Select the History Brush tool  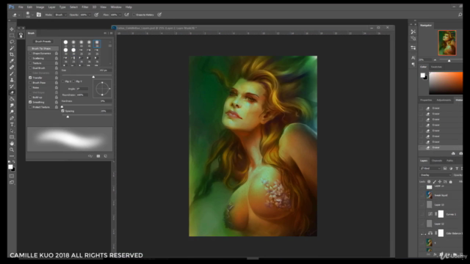(x=12, y=87)
